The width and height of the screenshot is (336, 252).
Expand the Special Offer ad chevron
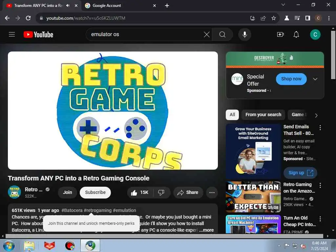(x=315, y=79)
